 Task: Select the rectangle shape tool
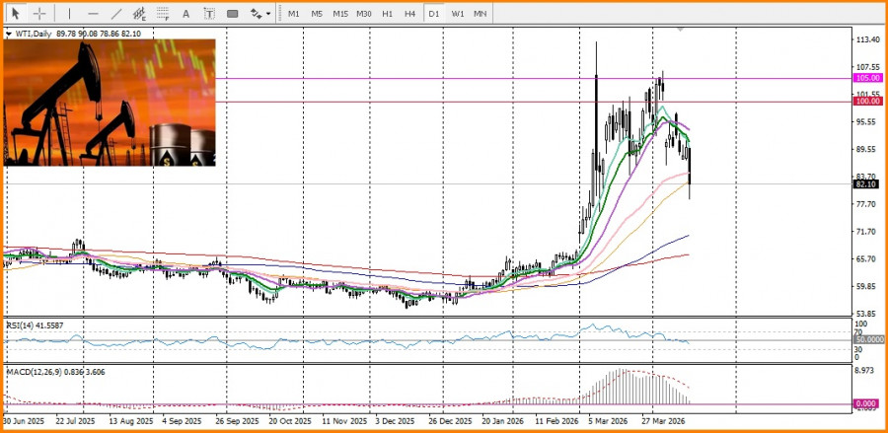[x=233, y=14]
